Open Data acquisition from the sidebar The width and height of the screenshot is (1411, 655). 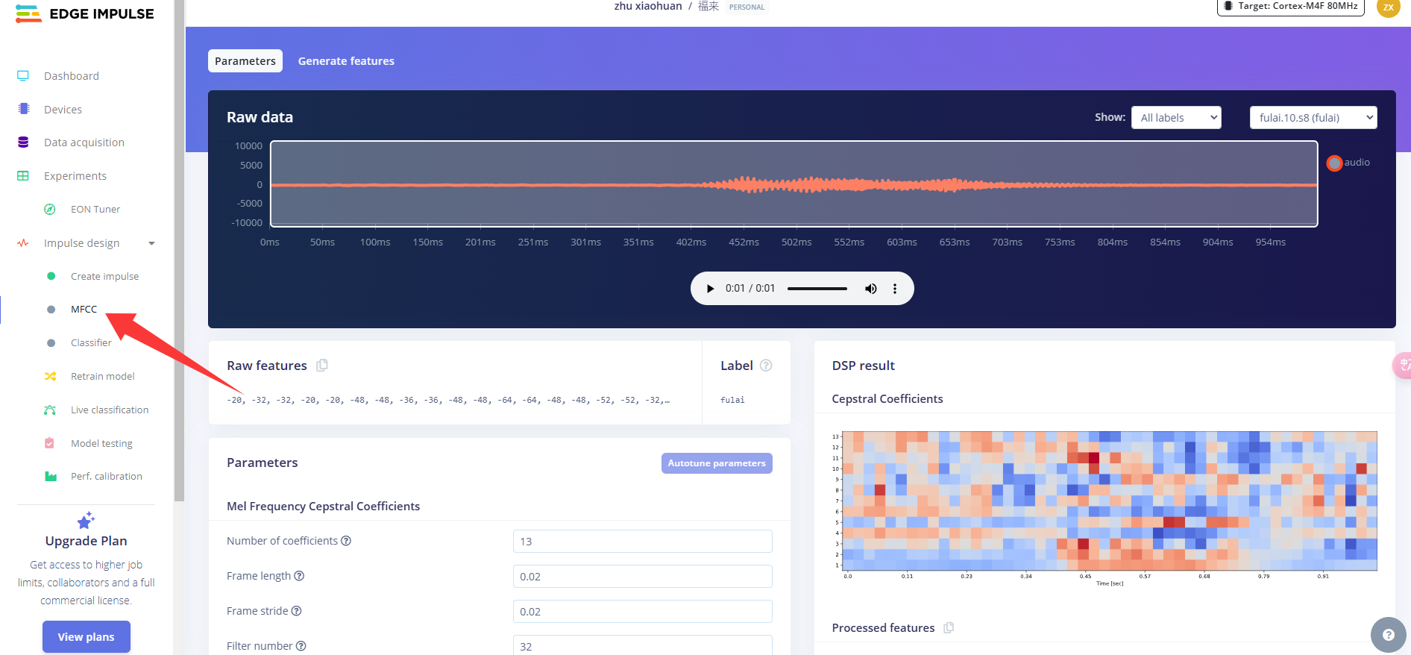pos(84,142)
